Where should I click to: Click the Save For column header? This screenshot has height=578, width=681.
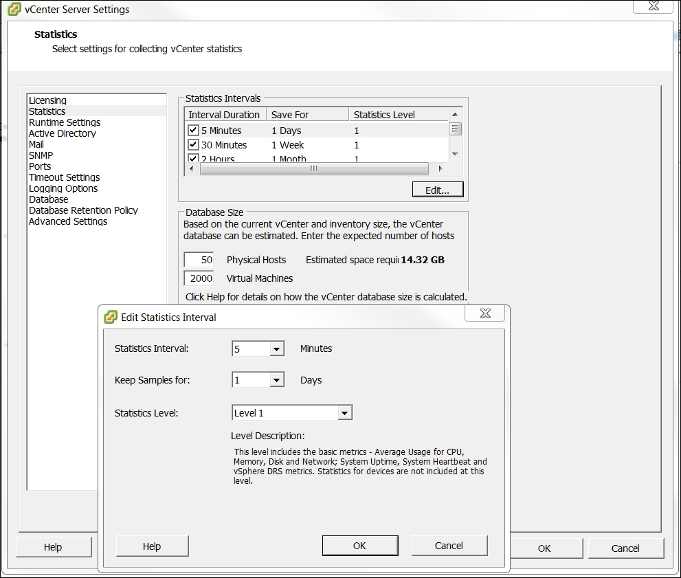307,115
